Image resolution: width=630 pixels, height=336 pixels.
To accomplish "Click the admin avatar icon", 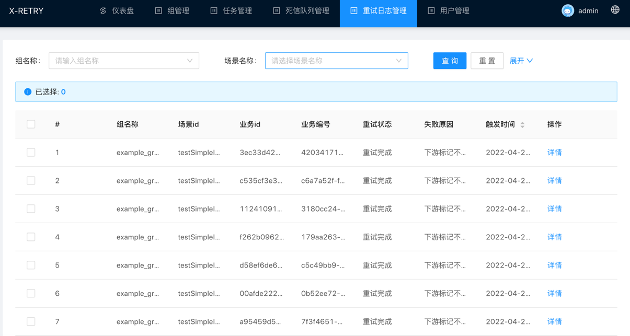I will coord(568,10).
